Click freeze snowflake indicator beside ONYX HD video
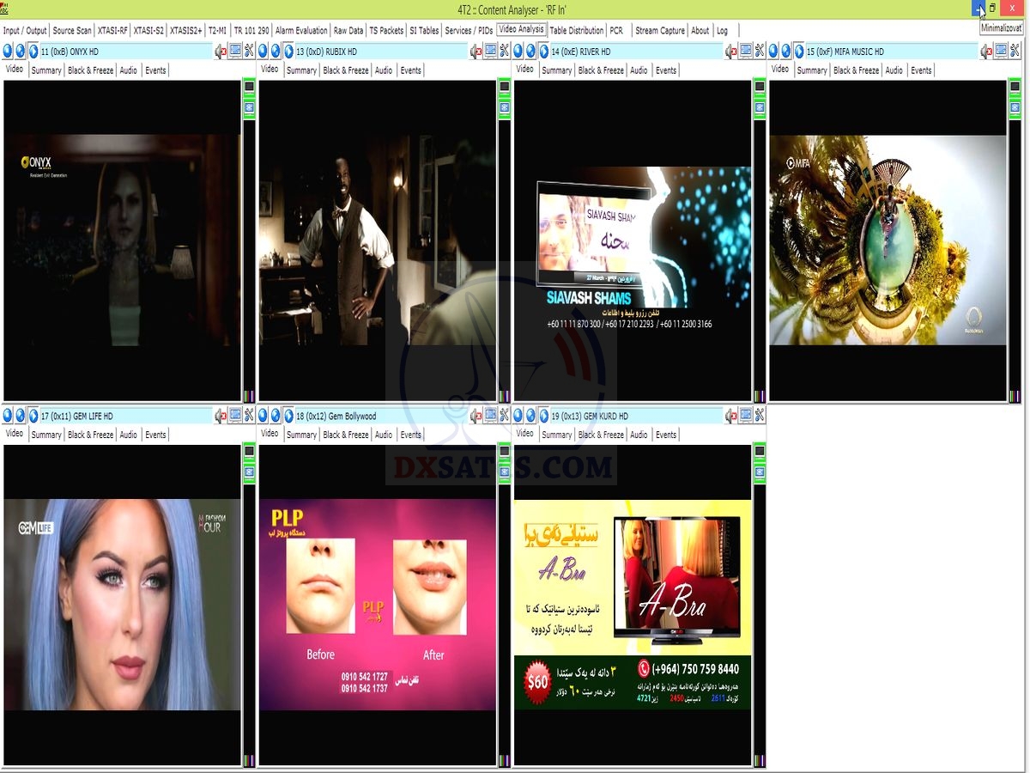 (x=249, y=108)
